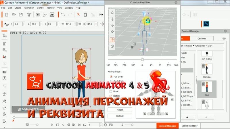Click the Home view icon in 3D Motion Key Editor
Image resolution: width=230 pixels, height=129 pixels.
pyautogui.click(x=112, y=13)
